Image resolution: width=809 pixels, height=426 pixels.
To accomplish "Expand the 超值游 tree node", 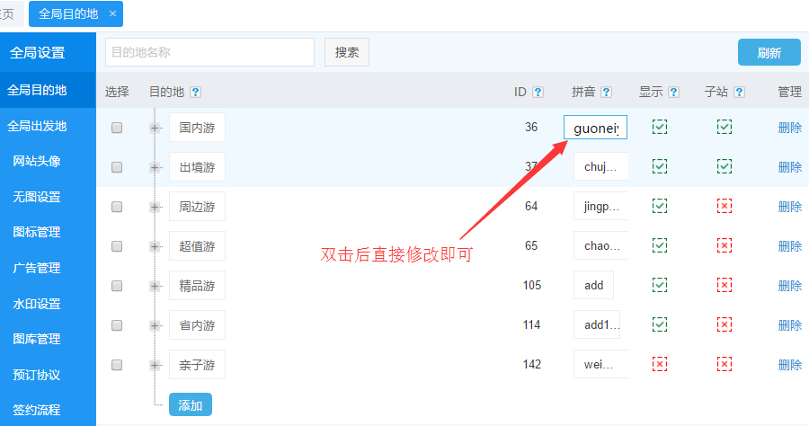I will 156,246.
